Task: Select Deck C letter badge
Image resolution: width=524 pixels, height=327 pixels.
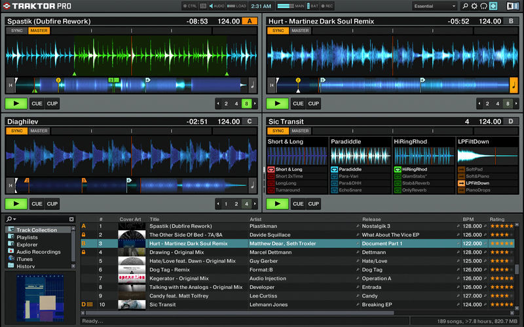Action: [x=250, y=122]
